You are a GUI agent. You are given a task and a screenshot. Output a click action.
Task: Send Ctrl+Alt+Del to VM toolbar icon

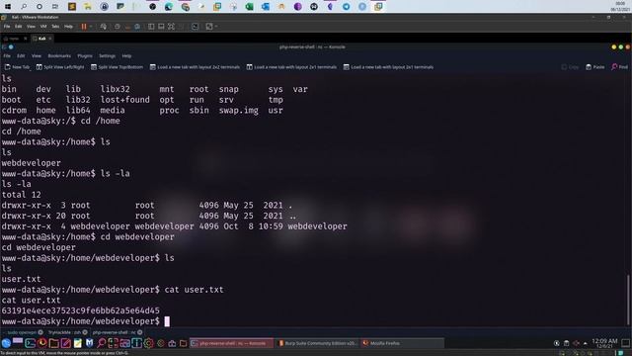tap(104, 27)
